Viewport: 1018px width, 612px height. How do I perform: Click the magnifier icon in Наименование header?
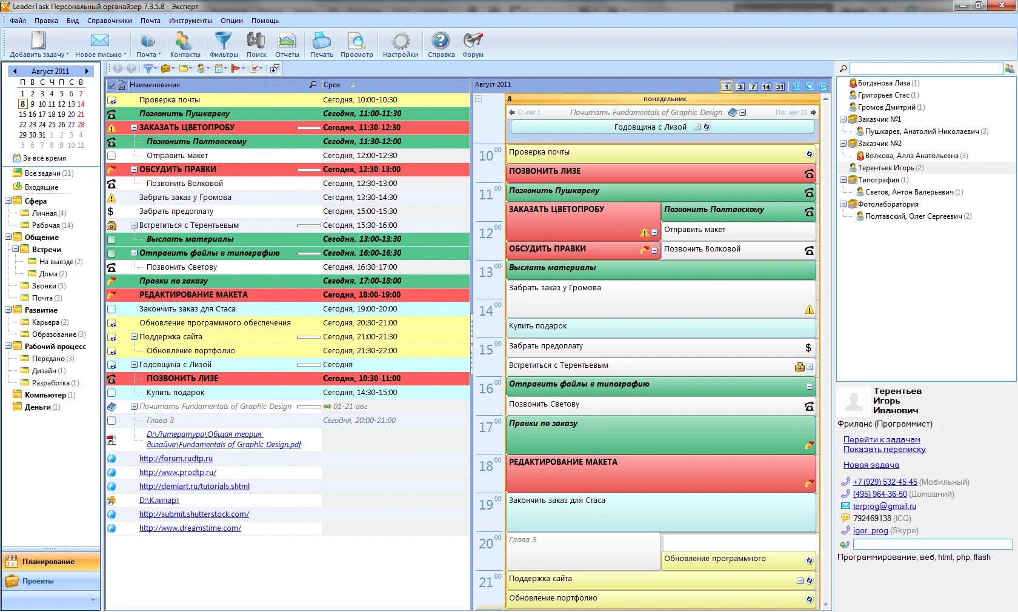tap(313, 85)
